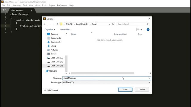Click the Refresh icon beside address bar

pyautogui.click(x=113, y=24)
